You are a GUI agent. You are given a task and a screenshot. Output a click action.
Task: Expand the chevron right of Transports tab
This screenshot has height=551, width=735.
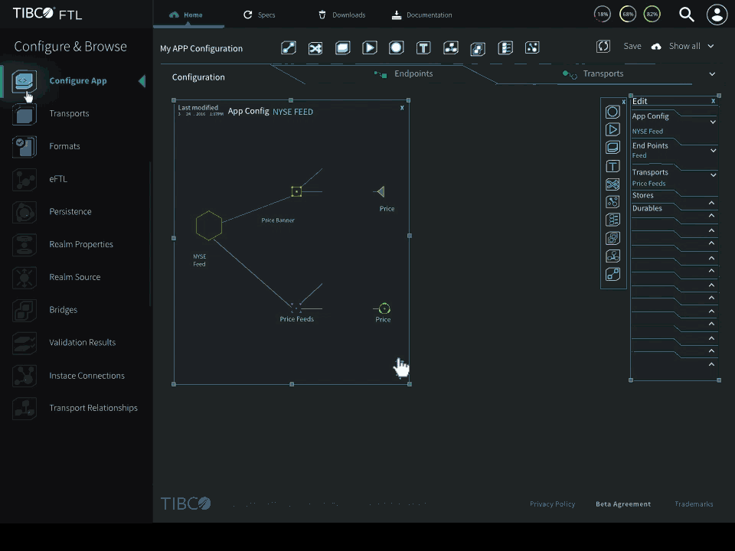(712, 74)
